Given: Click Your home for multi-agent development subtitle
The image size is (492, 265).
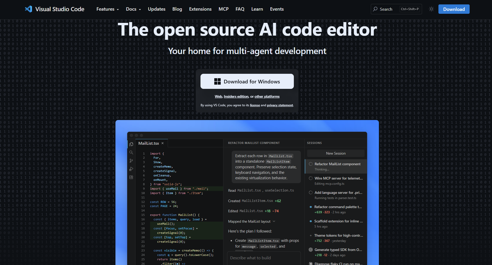Looking at the screenshot, I should click(x=247, y=51).
